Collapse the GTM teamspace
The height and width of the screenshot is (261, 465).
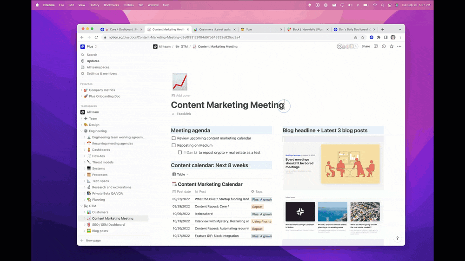[81, 206]
